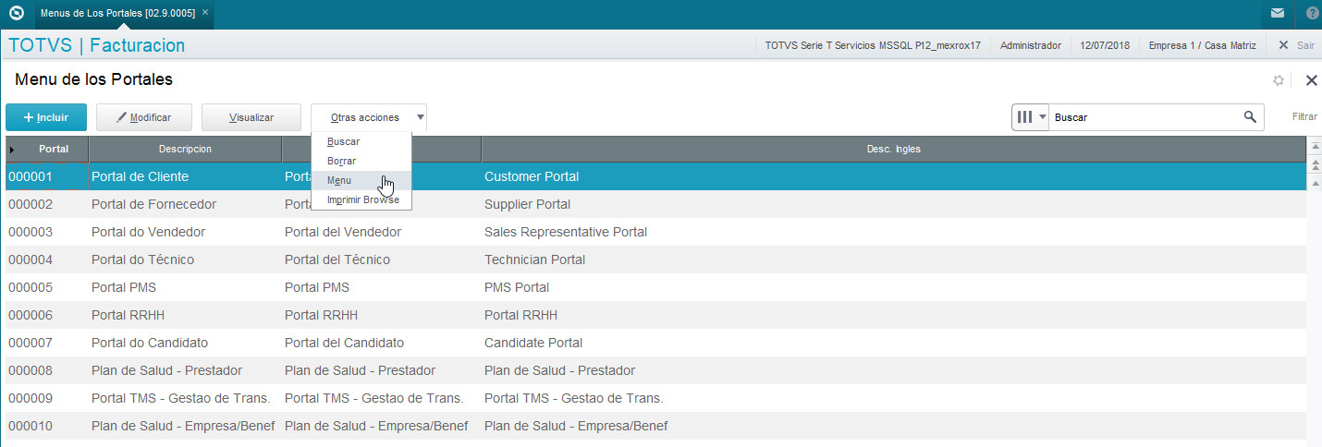Choose Borrar from the Otras acciones menu

pos(361,161)
